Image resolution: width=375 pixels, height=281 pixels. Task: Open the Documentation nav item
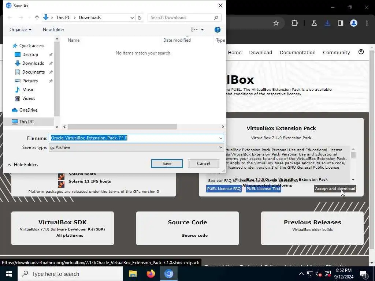[x=297, y=53]
